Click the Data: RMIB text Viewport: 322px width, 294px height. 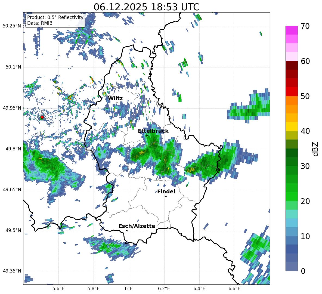[x=40, y=23]
